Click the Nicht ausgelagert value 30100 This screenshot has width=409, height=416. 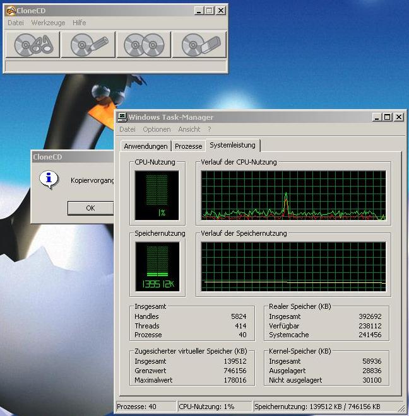[372, 380]
